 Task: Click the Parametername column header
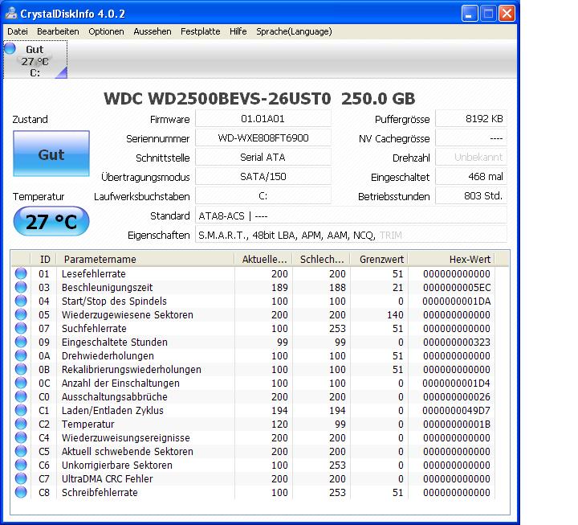pos(145,259)
